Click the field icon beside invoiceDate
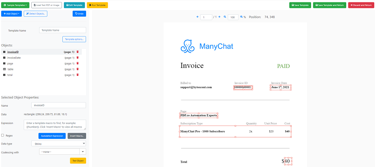The width and height of the screenshot is (375, 167). 4,58
